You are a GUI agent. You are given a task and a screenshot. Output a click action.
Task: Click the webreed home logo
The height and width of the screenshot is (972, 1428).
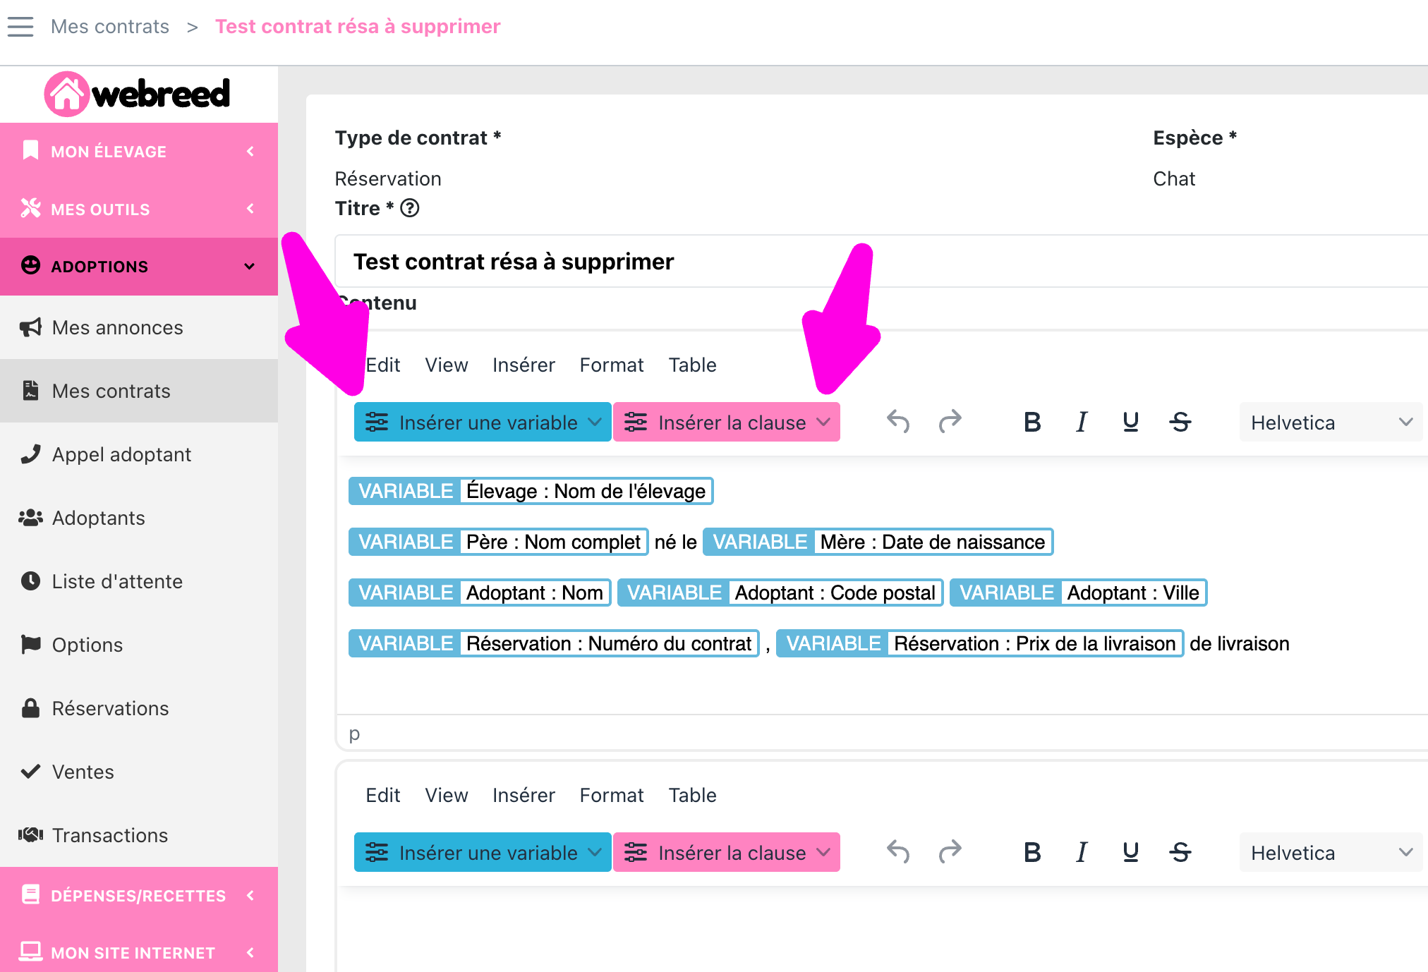[138, 94]
